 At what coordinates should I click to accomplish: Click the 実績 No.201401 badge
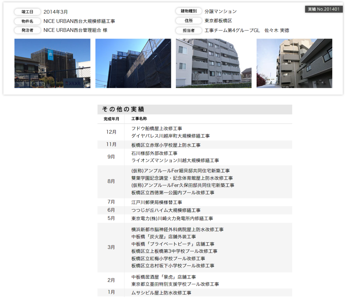(x=324, y=9)
